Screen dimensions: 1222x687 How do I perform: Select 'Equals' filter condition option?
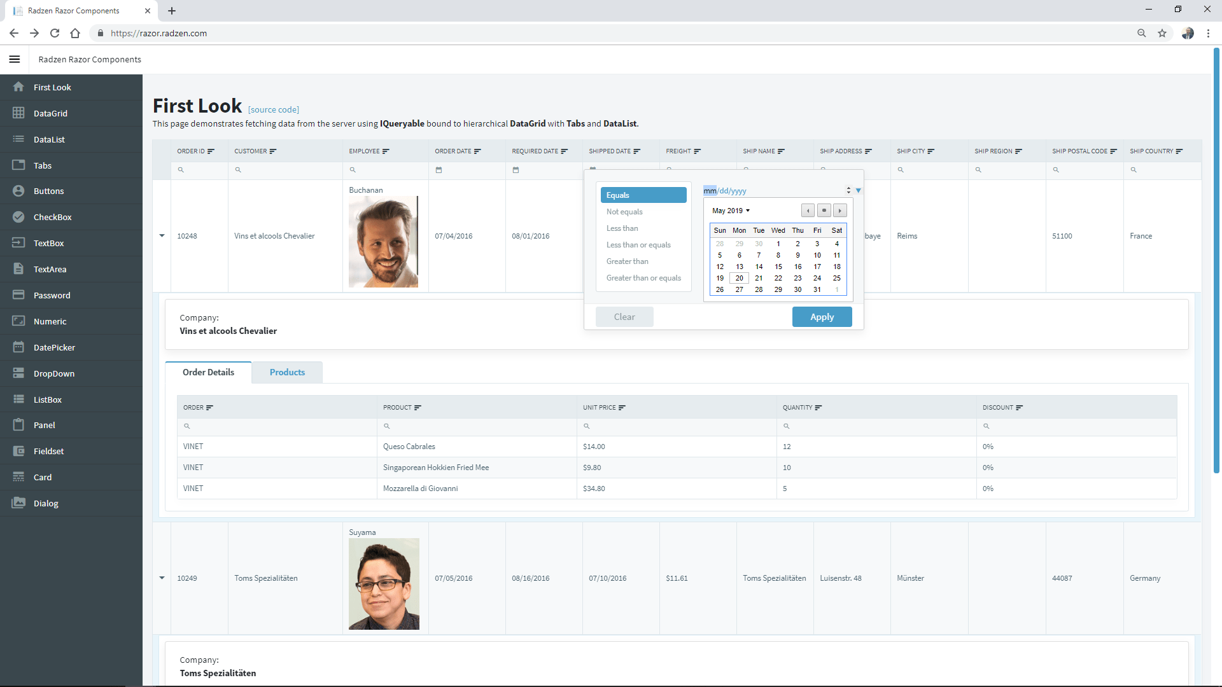coord(643,195)
